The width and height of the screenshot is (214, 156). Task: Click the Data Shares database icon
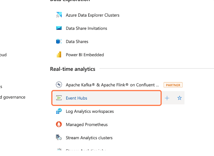59,42
